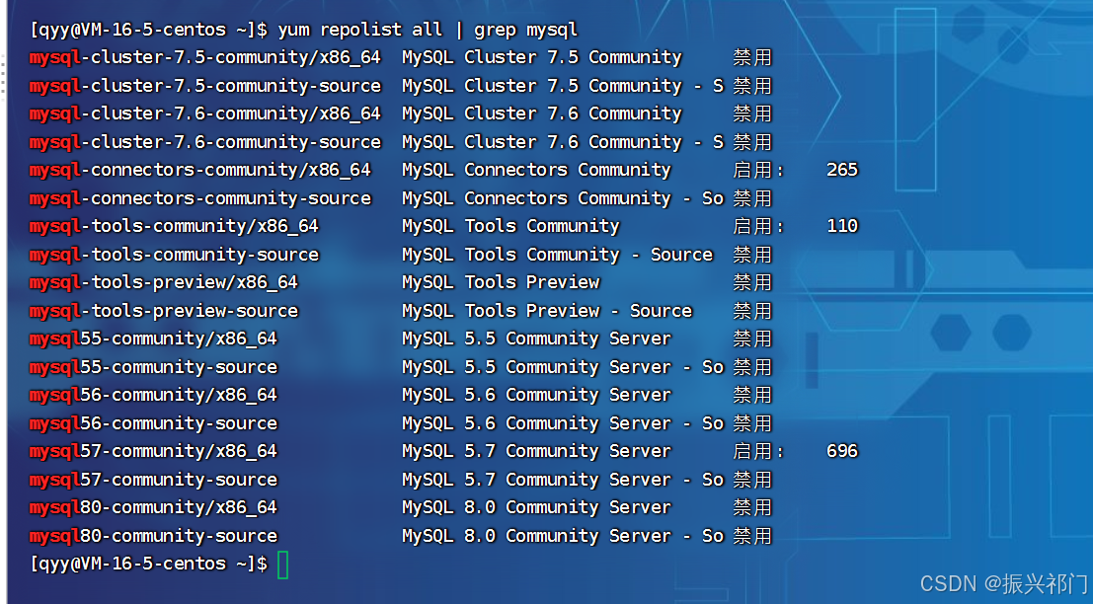Click '启用:' status on the mysql57-community row
Screen dimensions: 1093x604
click(x=758, y=451)
